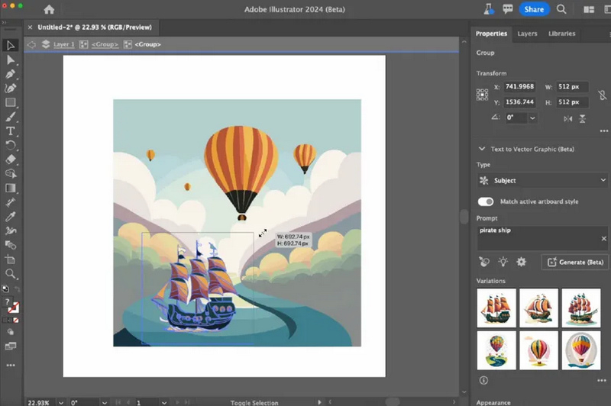Click the Home icon

point(49,10)
